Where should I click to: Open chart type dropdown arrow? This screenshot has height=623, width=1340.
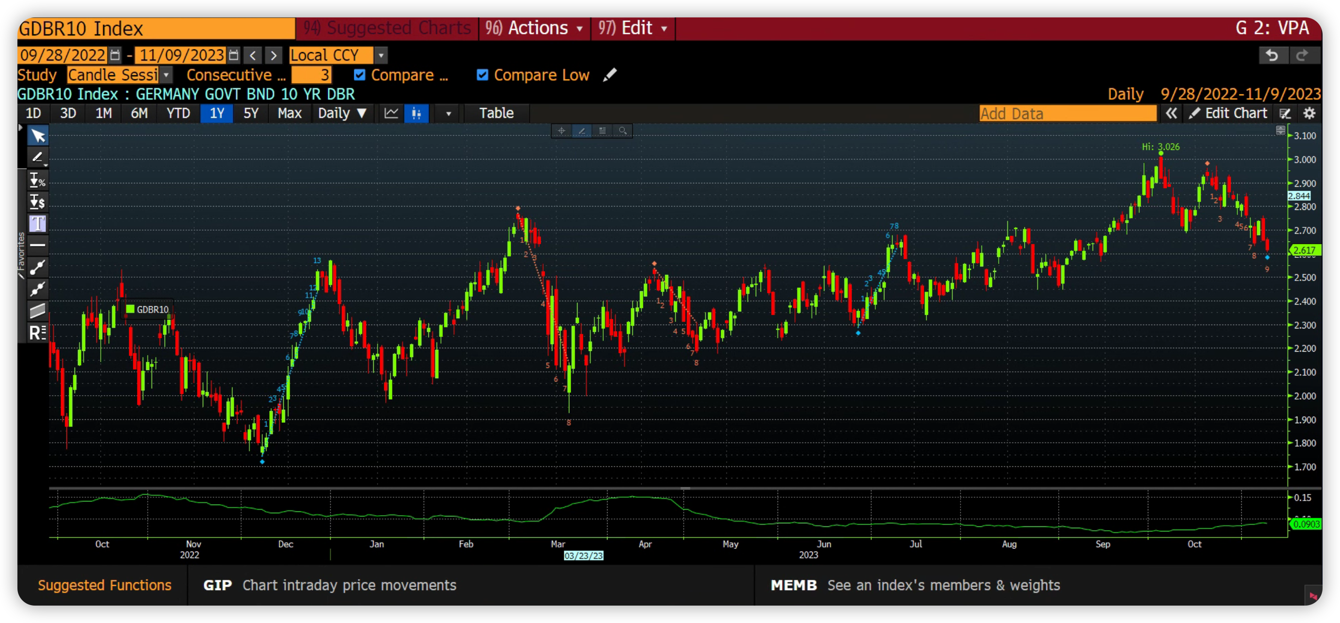pos(448,113)
